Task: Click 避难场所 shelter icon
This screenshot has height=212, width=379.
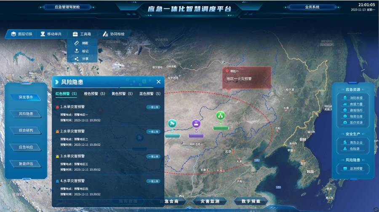Action: pos(345,110)
